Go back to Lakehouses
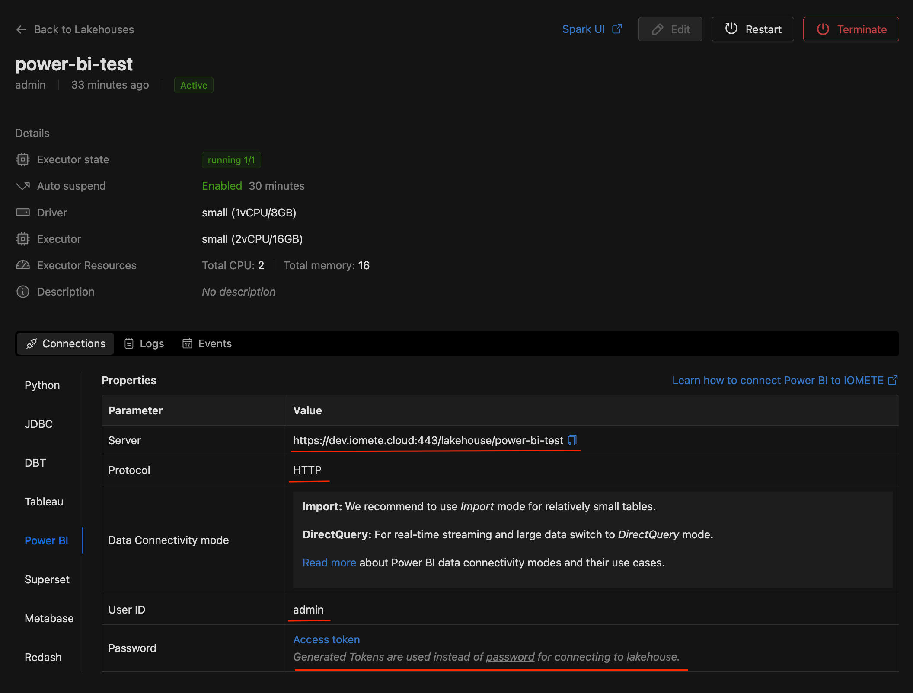 [75, 29]
